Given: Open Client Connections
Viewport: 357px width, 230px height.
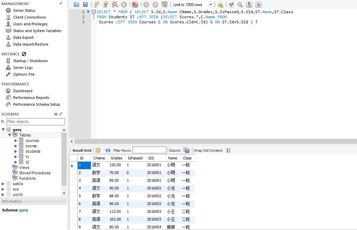Looking at the screenshot, I should point(30,17).
